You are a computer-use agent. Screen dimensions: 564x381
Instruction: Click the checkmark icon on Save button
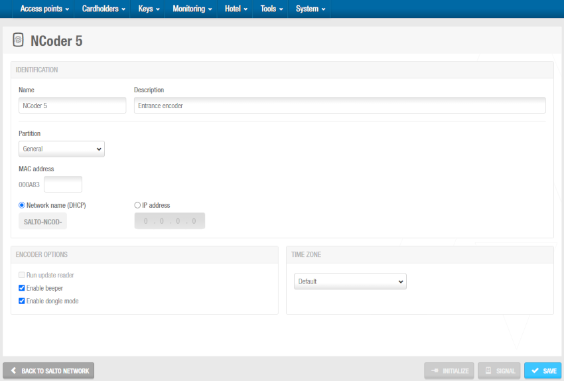point(535,370)
